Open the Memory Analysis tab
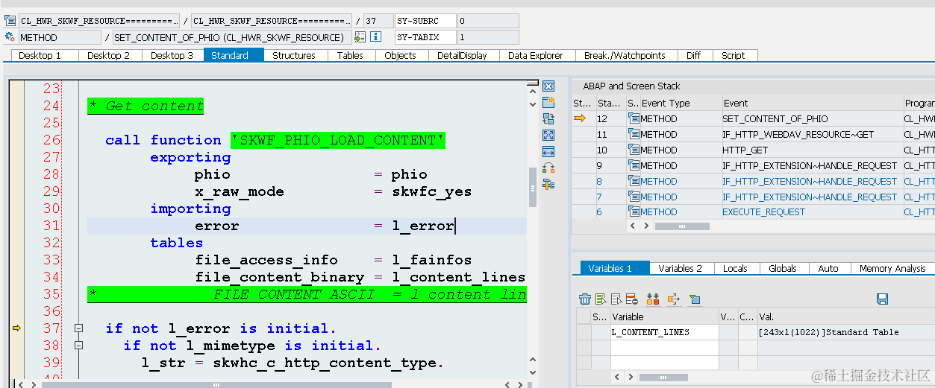Viewport: 935px width, 388px height. [x=892, y=268]
